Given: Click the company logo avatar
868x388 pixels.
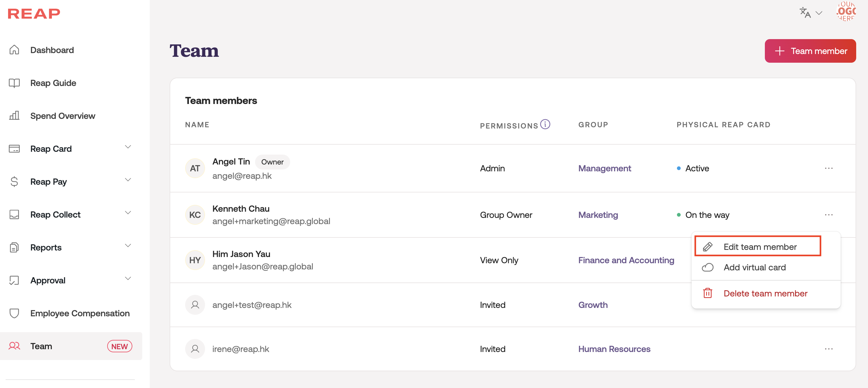Looking at the screenshot, I should [x=846, y=12].
